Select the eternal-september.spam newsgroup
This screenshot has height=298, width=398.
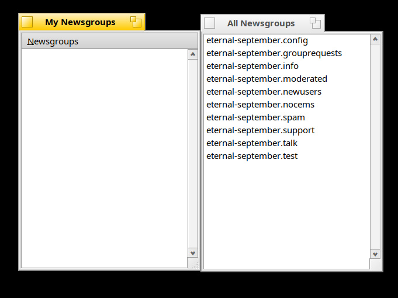[x=255, y=117]
